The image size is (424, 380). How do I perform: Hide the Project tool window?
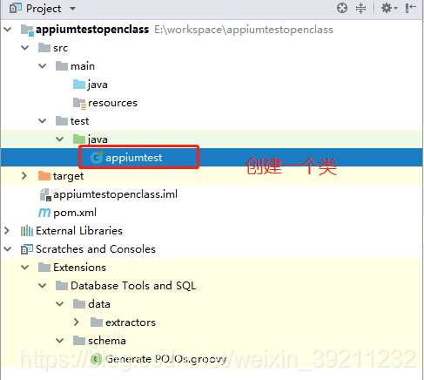pos(411,8)
